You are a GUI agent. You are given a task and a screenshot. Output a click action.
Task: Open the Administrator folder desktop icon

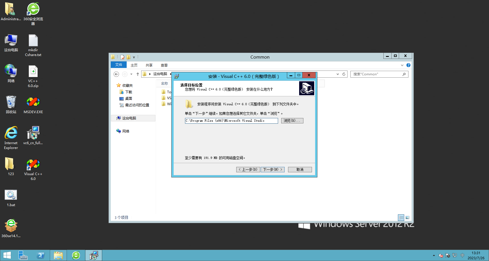point(11,11)
